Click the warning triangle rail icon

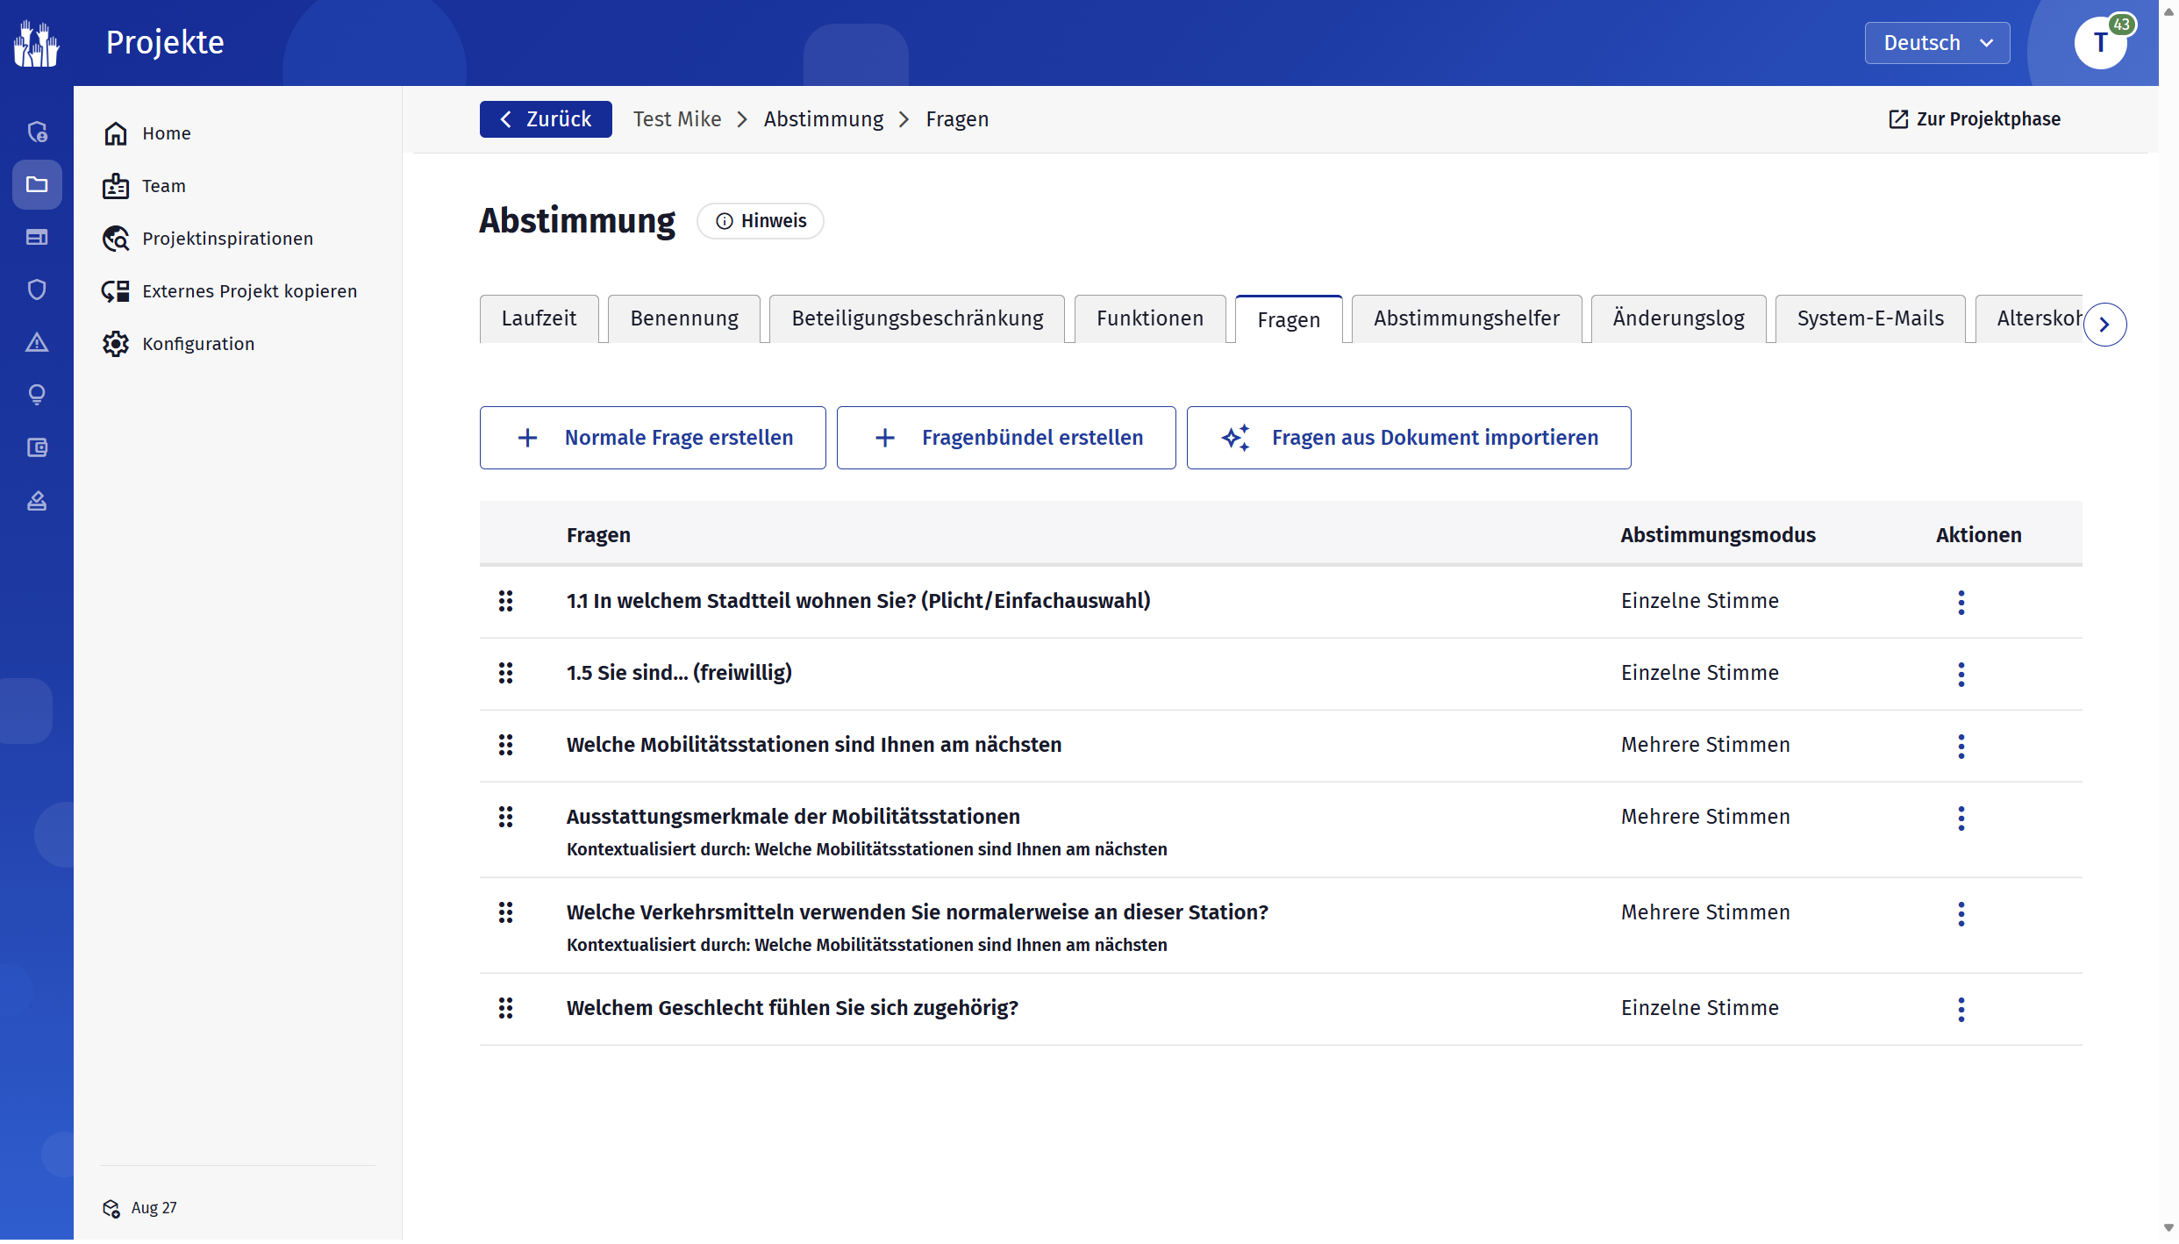[x=37, y=342]
